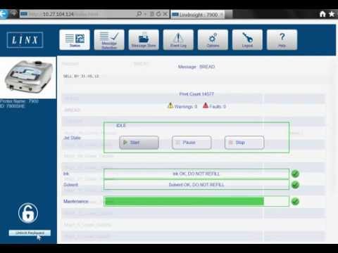Click the LINX logo
The width and height of the screenshot is (338, 253).
[x=25, y=40]
